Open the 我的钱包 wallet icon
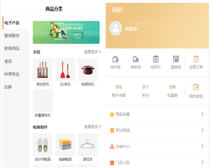 (x=196, y=87)
